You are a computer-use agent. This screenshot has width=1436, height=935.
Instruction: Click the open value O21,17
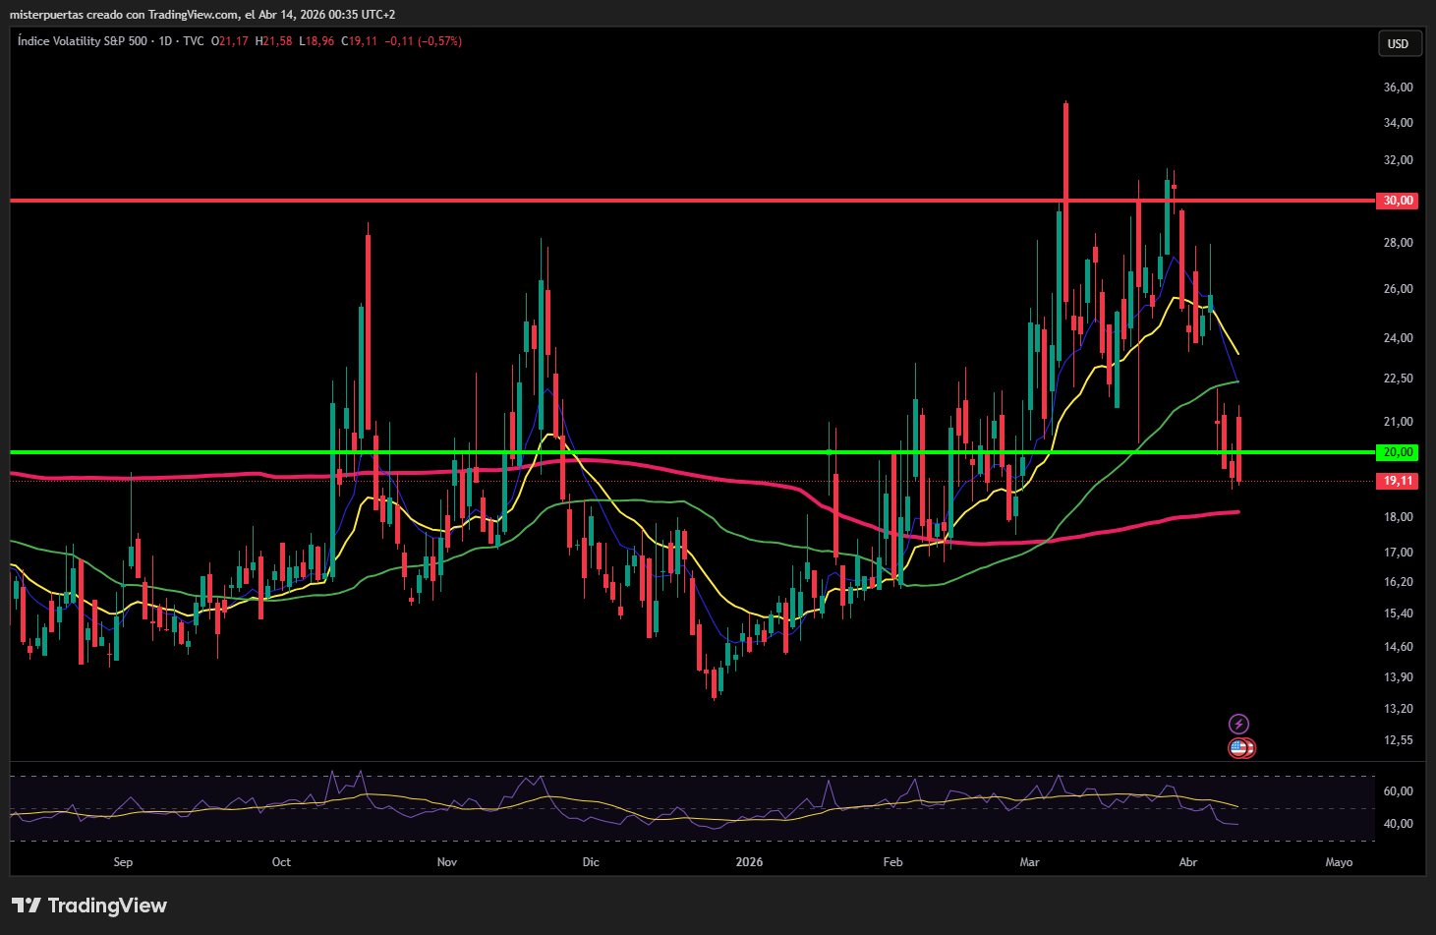230,41
